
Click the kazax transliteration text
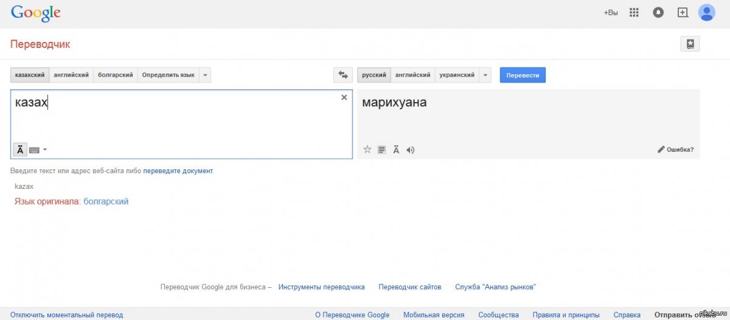(24, 186)
